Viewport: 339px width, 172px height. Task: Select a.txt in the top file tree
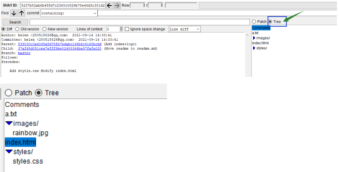tap(255, 33)
